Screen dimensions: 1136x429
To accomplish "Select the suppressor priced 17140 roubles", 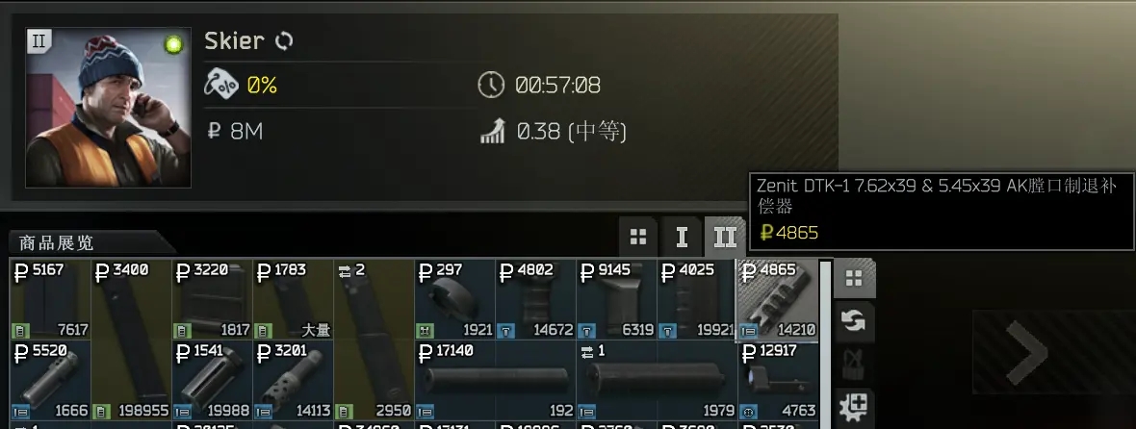I will tap(496, 381).
